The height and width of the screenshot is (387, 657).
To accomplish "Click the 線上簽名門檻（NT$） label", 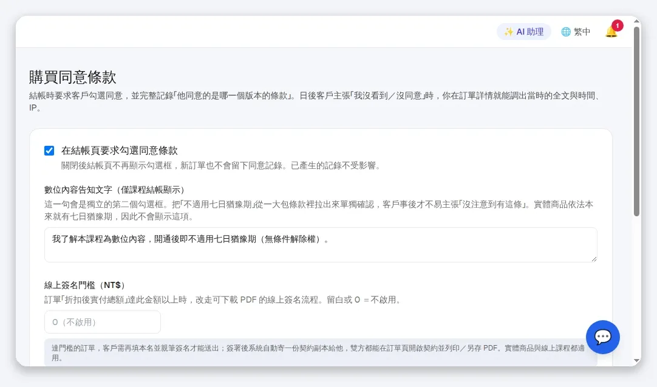I will pyautogui.click(x=84, y=286).
